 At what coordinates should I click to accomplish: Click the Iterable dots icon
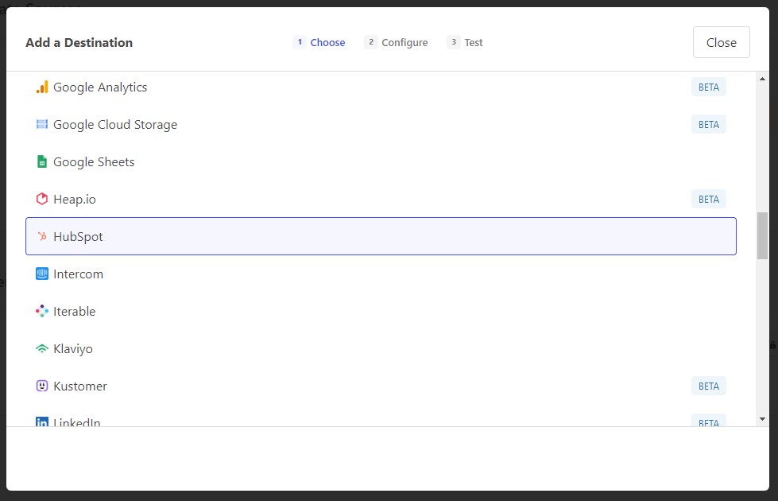[41, 311]
